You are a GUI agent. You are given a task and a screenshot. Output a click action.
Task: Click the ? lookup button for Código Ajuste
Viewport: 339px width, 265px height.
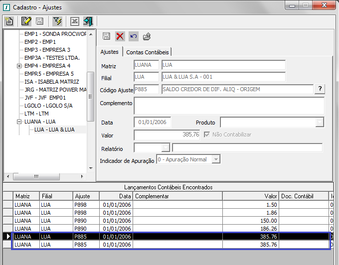[x=319, y=89]
